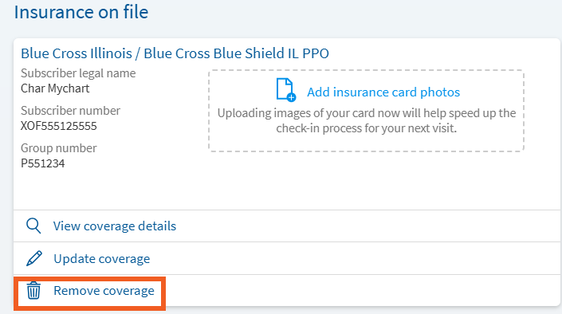Click the Subscriber legal name label
Image resolution: width=562 pixels, height=314 pixels.
(x=78, y=73)
